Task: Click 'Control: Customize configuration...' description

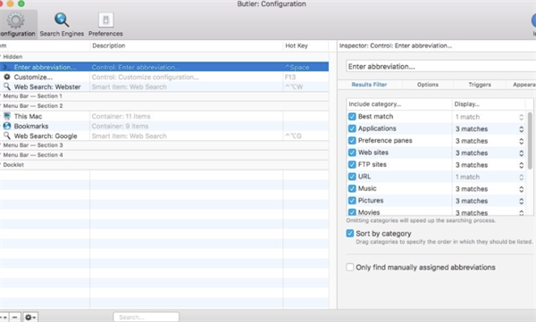Action: 145,78
